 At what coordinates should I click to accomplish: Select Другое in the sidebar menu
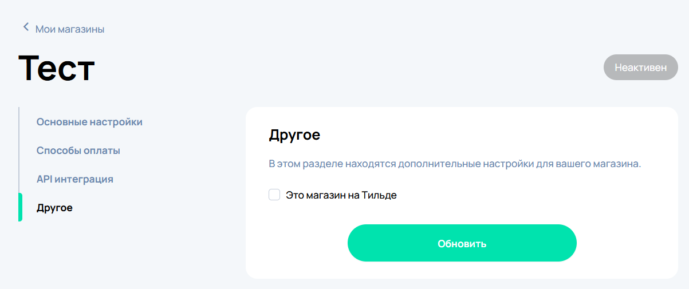54,208
